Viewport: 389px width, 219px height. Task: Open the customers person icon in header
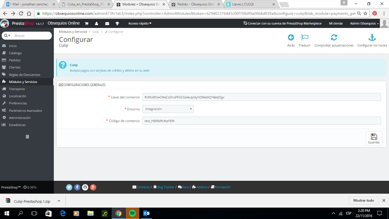pyautogui.click(x=97, y=23)
